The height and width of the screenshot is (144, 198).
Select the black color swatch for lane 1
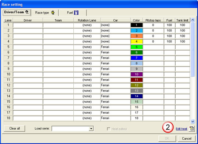136,25
